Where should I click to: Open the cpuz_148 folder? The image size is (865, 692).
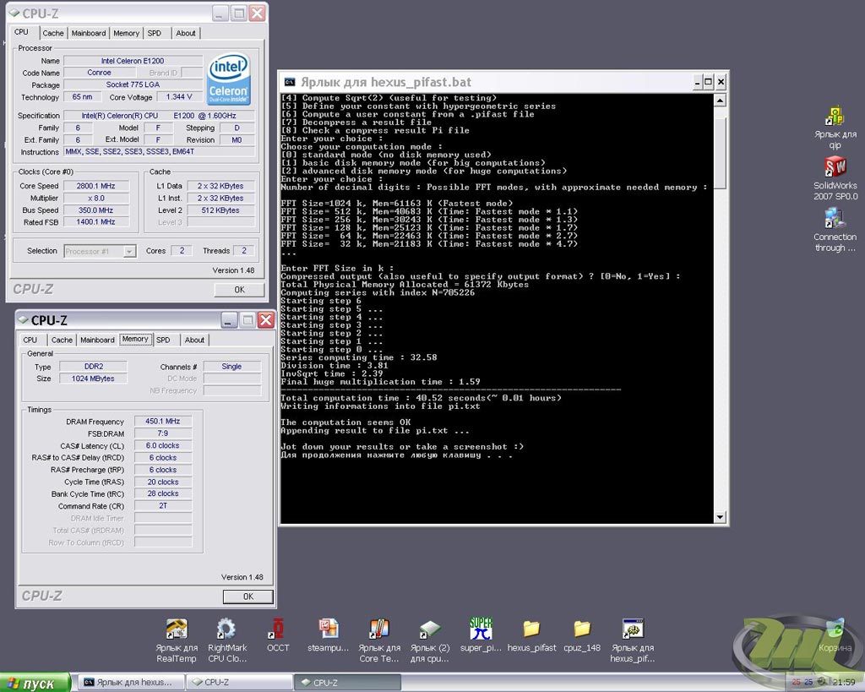[582, 629]
